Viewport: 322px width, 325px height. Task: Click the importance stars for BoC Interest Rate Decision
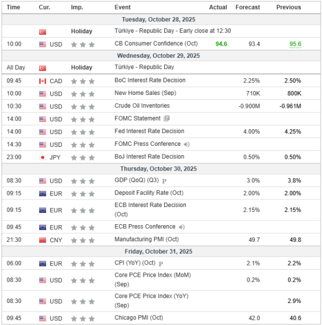tap(83, 81)
